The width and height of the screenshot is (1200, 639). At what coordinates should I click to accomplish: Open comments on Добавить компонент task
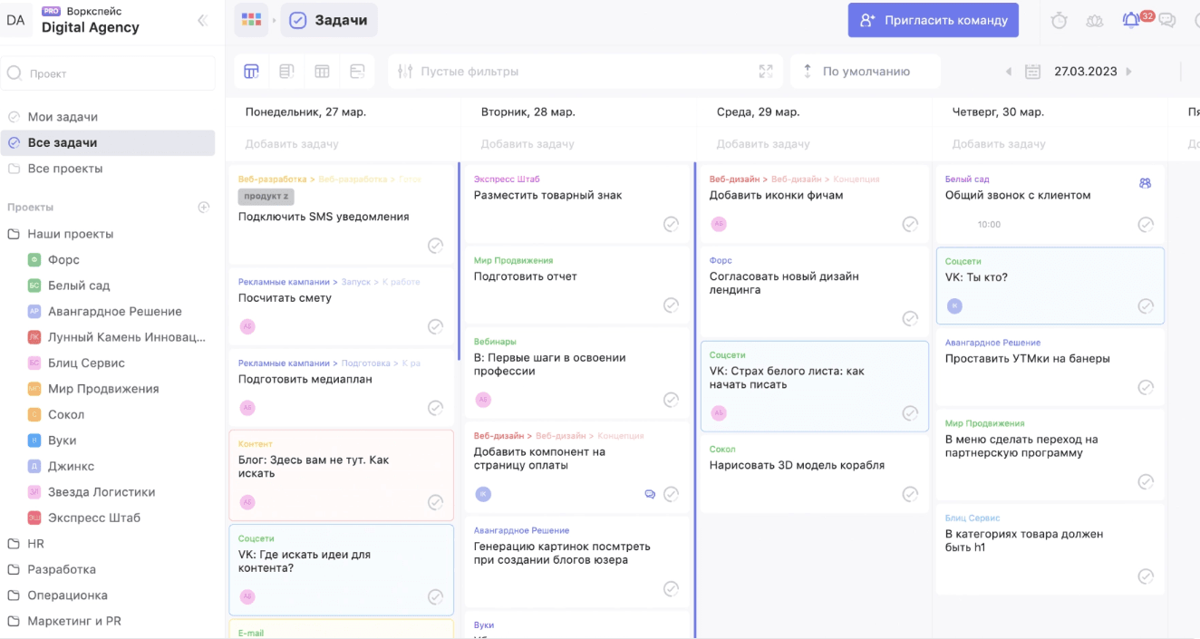click(649, 494)
